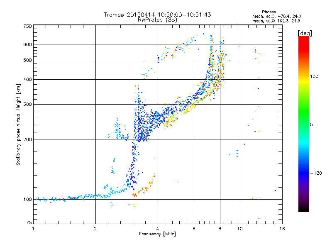Click the y-axis '300' tick label

click(x=27, y=105)
